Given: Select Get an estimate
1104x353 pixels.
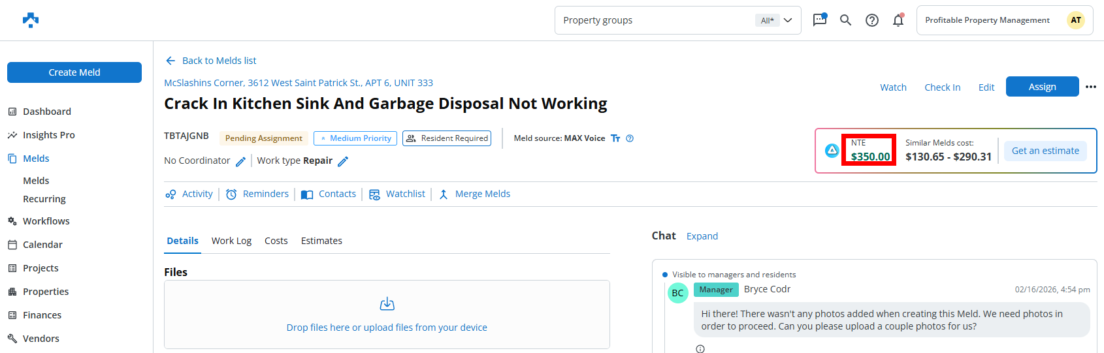Looking at the screenshot, I should (x=1045, y=151).
